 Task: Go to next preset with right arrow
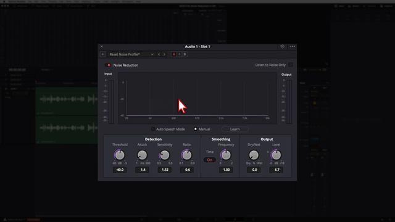click(164, 54)
